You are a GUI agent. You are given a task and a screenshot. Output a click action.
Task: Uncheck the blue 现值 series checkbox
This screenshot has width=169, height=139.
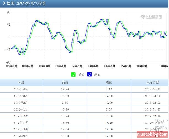tap(89, 74)
